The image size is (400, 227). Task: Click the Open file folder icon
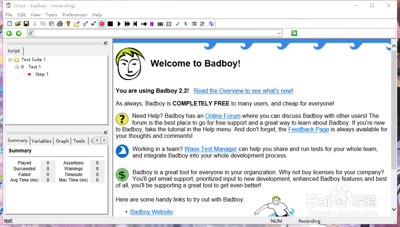click(18, 24)
